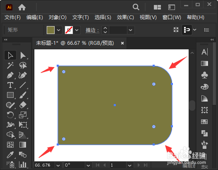Select the Direct Selection tool
The height and width of the screenshot is (170, 218).
click(23, 55)
